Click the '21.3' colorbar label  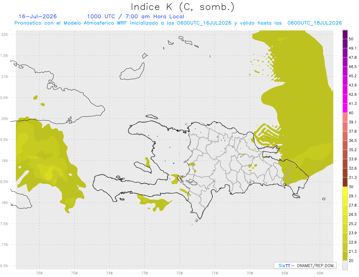pos(353,251)
